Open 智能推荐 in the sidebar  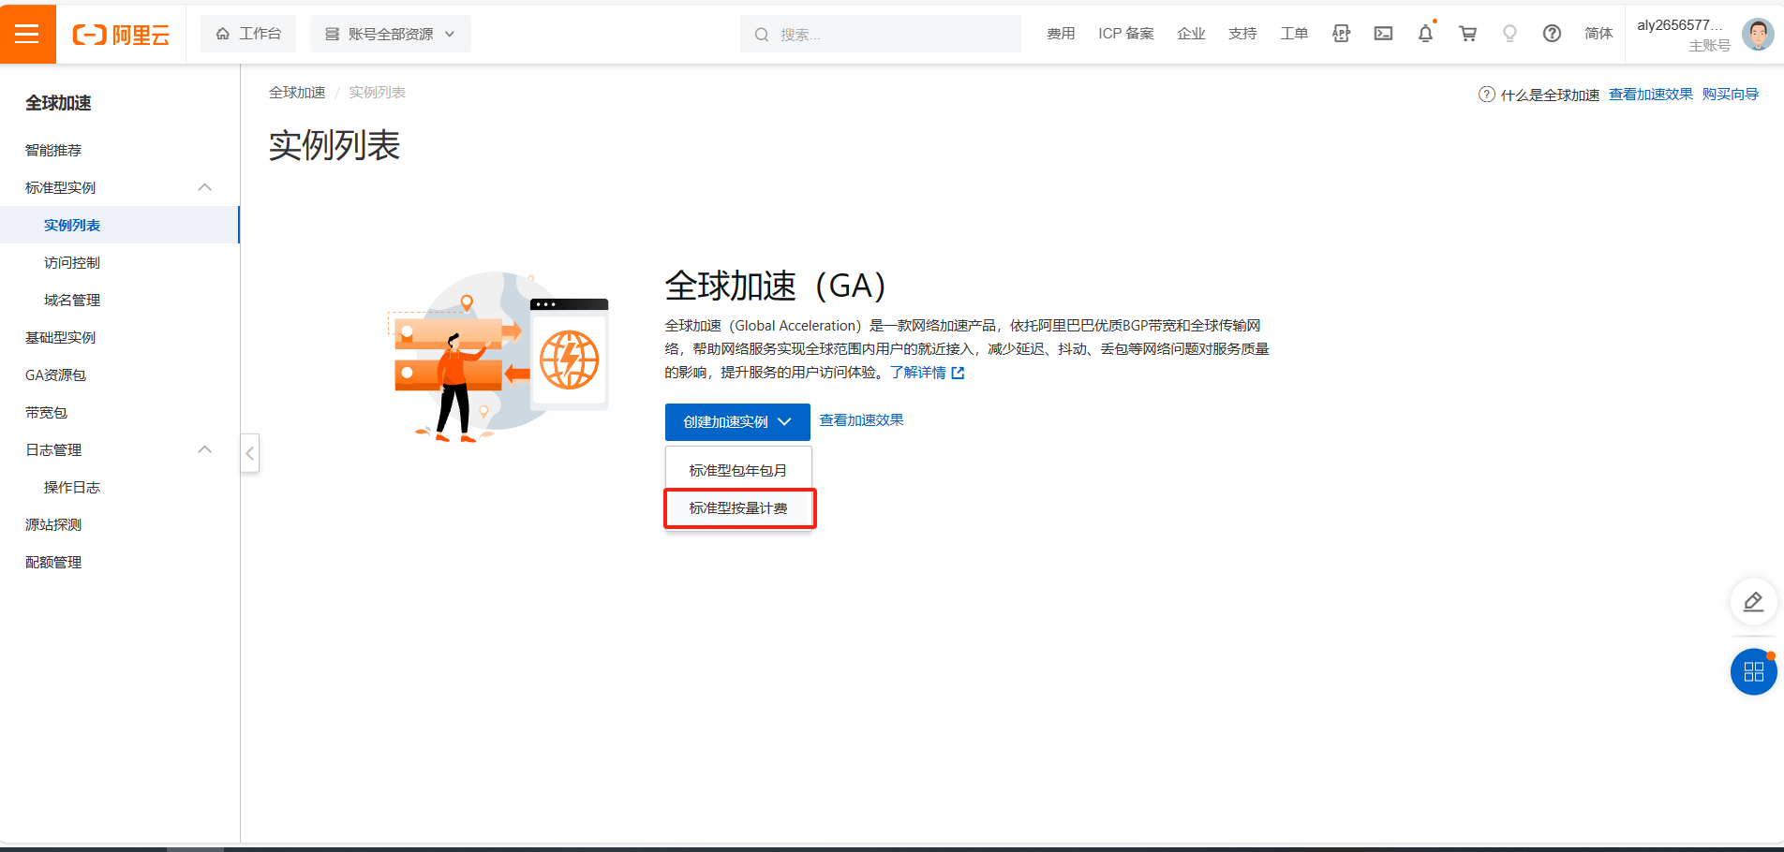[53, 150]
